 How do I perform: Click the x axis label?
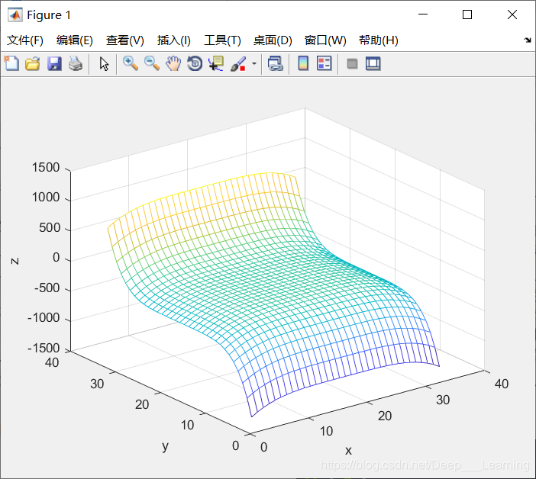point(348,451)
